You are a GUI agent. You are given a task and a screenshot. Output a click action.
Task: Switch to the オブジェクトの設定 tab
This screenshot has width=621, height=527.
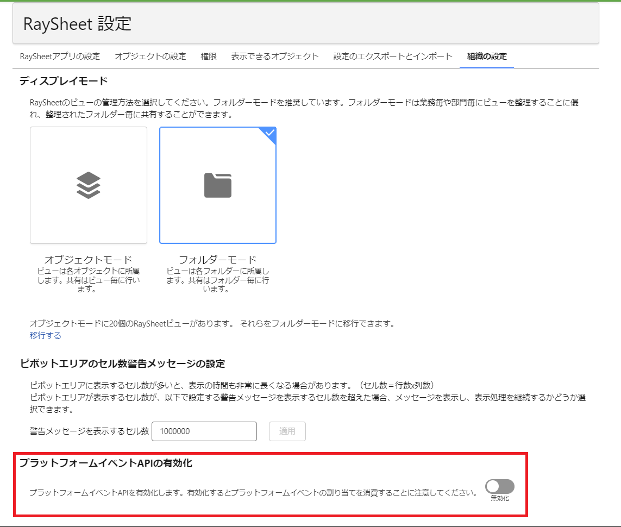(150, 57)
